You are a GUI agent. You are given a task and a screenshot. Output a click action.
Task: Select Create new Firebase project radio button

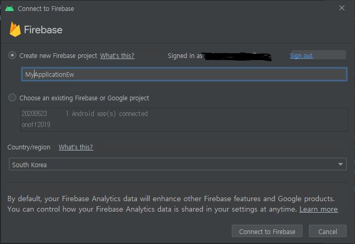click(x=12, y=55)
